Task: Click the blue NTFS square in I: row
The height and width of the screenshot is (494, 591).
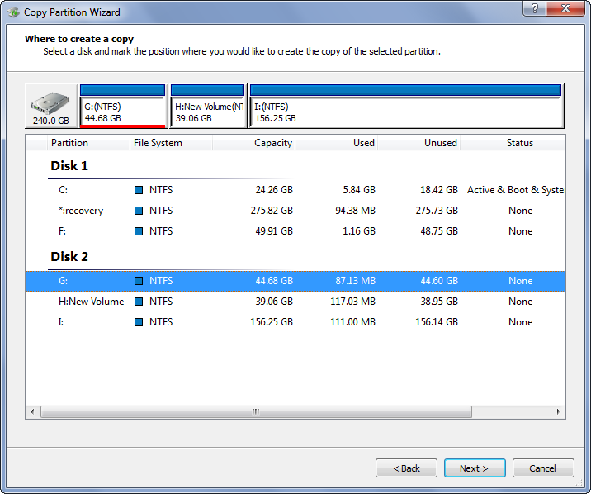Action: coord(139,322)
